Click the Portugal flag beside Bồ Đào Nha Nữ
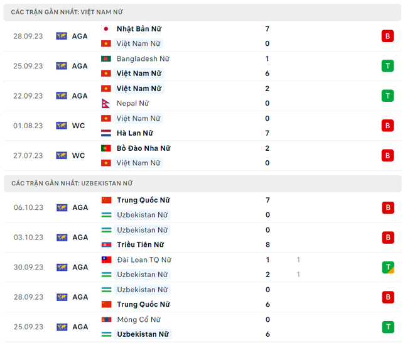This screenshot has width=405, height=345. 105,148
